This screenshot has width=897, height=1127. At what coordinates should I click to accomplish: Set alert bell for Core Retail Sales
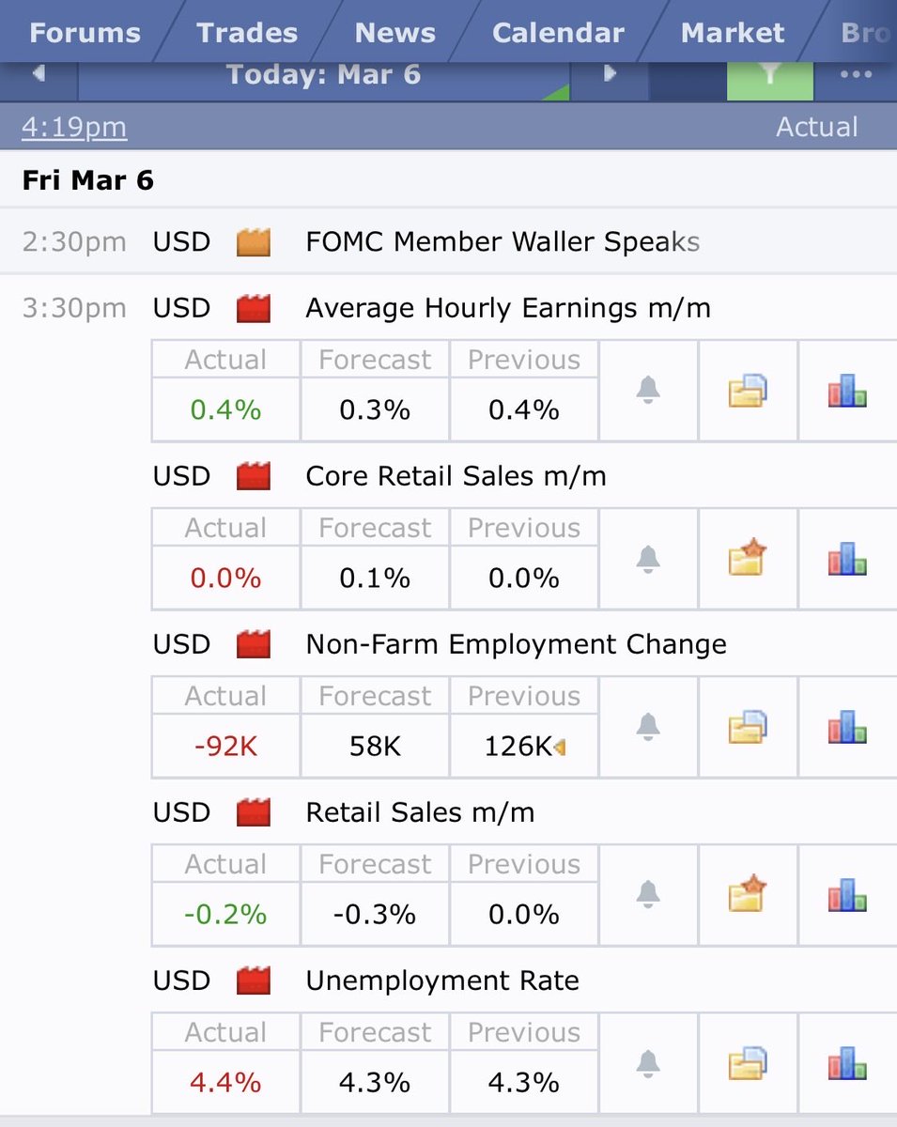coord(648,559)
